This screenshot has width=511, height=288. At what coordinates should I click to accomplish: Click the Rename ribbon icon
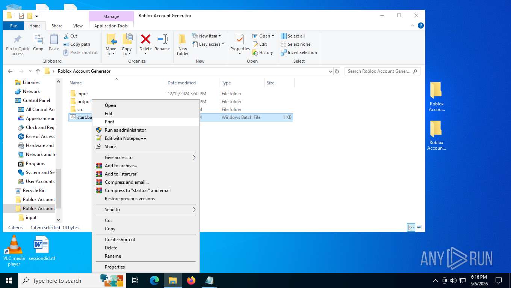click(162, 43)
